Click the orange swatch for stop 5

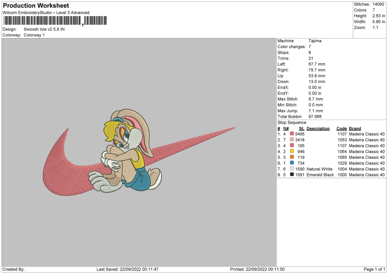pyautogui.click(x=292, y=157)
